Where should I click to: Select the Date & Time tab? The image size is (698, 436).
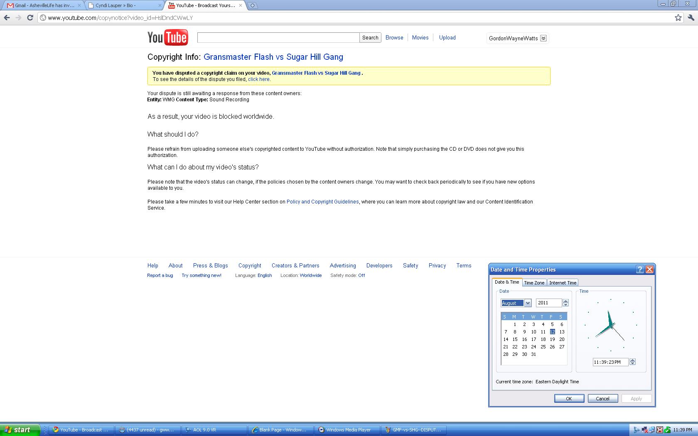(506, 282)
